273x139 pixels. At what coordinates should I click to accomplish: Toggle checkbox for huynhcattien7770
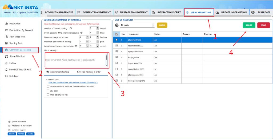[117, 63]
